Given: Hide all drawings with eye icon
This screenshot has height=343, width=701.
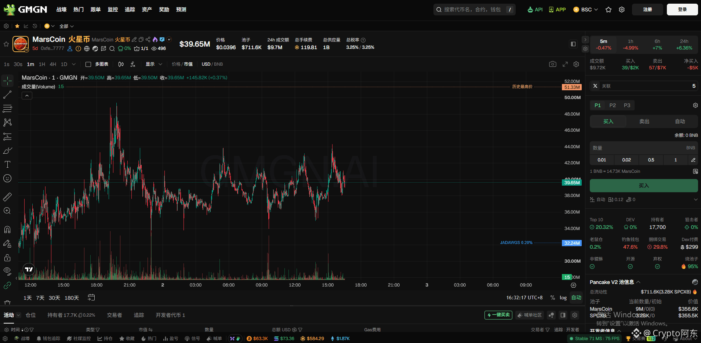Looking at the screenshot, I should [7, 271].
